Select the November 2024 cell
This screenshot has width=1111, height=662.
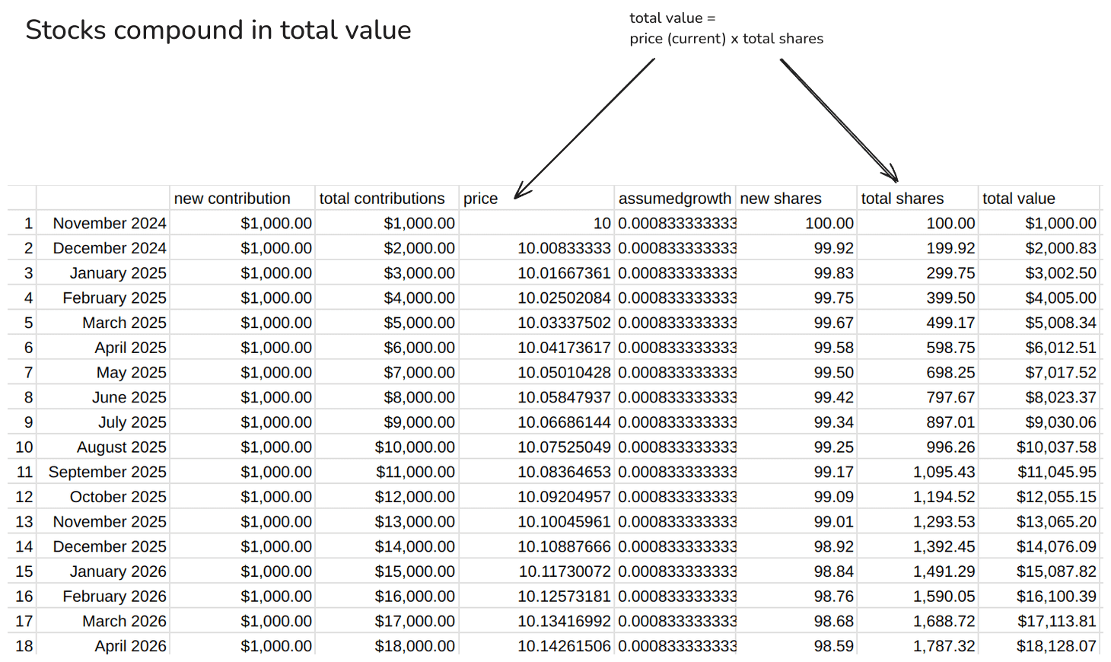click(x=109, y=223)
